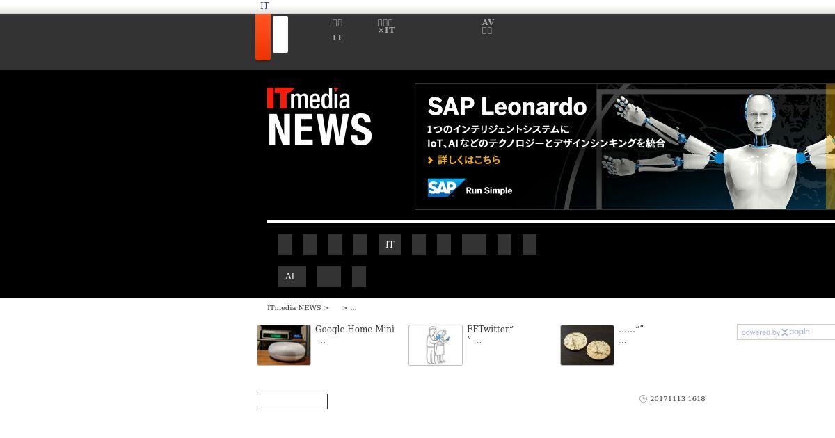The height and width of the screenshot is (438, 835).
Task: Click the SAP Run Simple logo
Action: pyautogui.click(x=470, y=189)
